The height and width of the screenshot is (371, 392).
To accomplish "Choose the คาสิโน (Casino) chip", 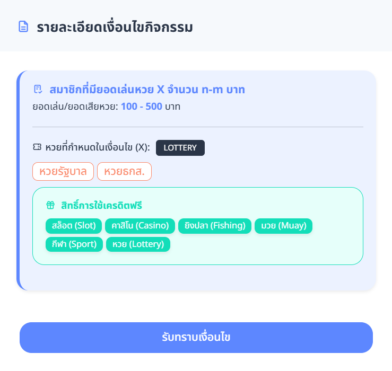I will tap(140, 226).
